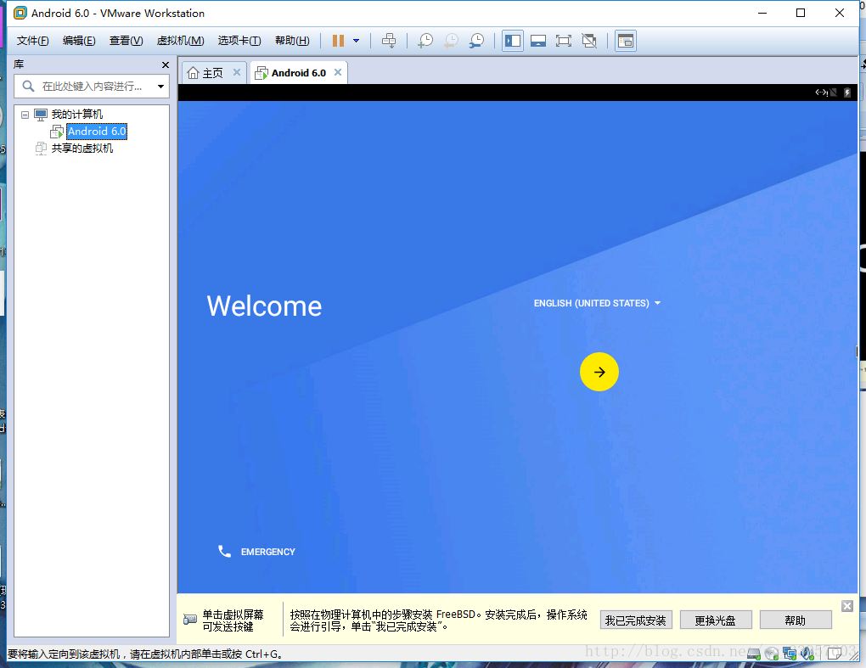This screenshot has height=668, width=866.
Task: Click the VMware Workstation title bar icon
Action: (x=20, y=13)
